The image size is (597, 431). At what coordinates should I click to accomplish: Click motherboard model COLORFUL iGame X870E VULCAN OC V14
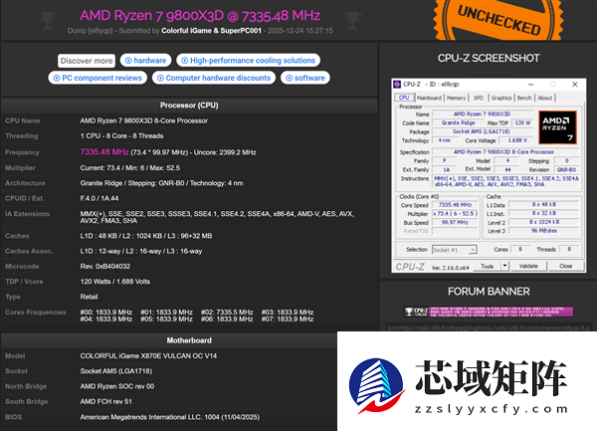tap(148, 356)
